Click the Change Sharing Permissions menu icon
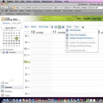The image size is (103, 103). (x=67, y=38)
